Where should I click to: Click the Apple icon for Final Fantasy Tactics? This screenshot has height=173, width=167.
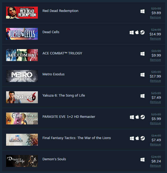click(137, 138)
